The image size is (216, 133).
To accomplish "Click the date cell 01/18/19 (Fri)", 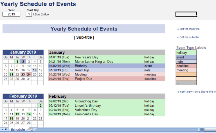I will pyautogui.click(x=58, y=70).
